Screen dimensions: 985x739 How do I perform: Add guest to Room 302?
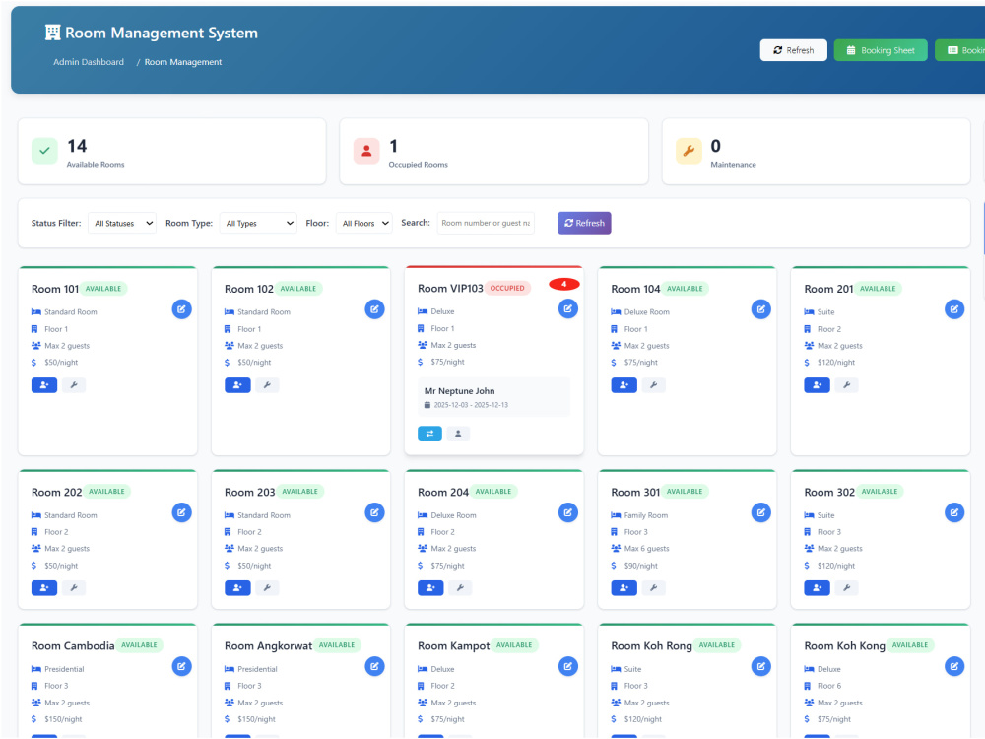[817, 588]
